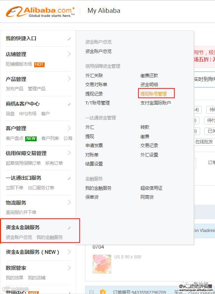Expand 一达通出口服务 chevron arrow

tap(69, 178)
